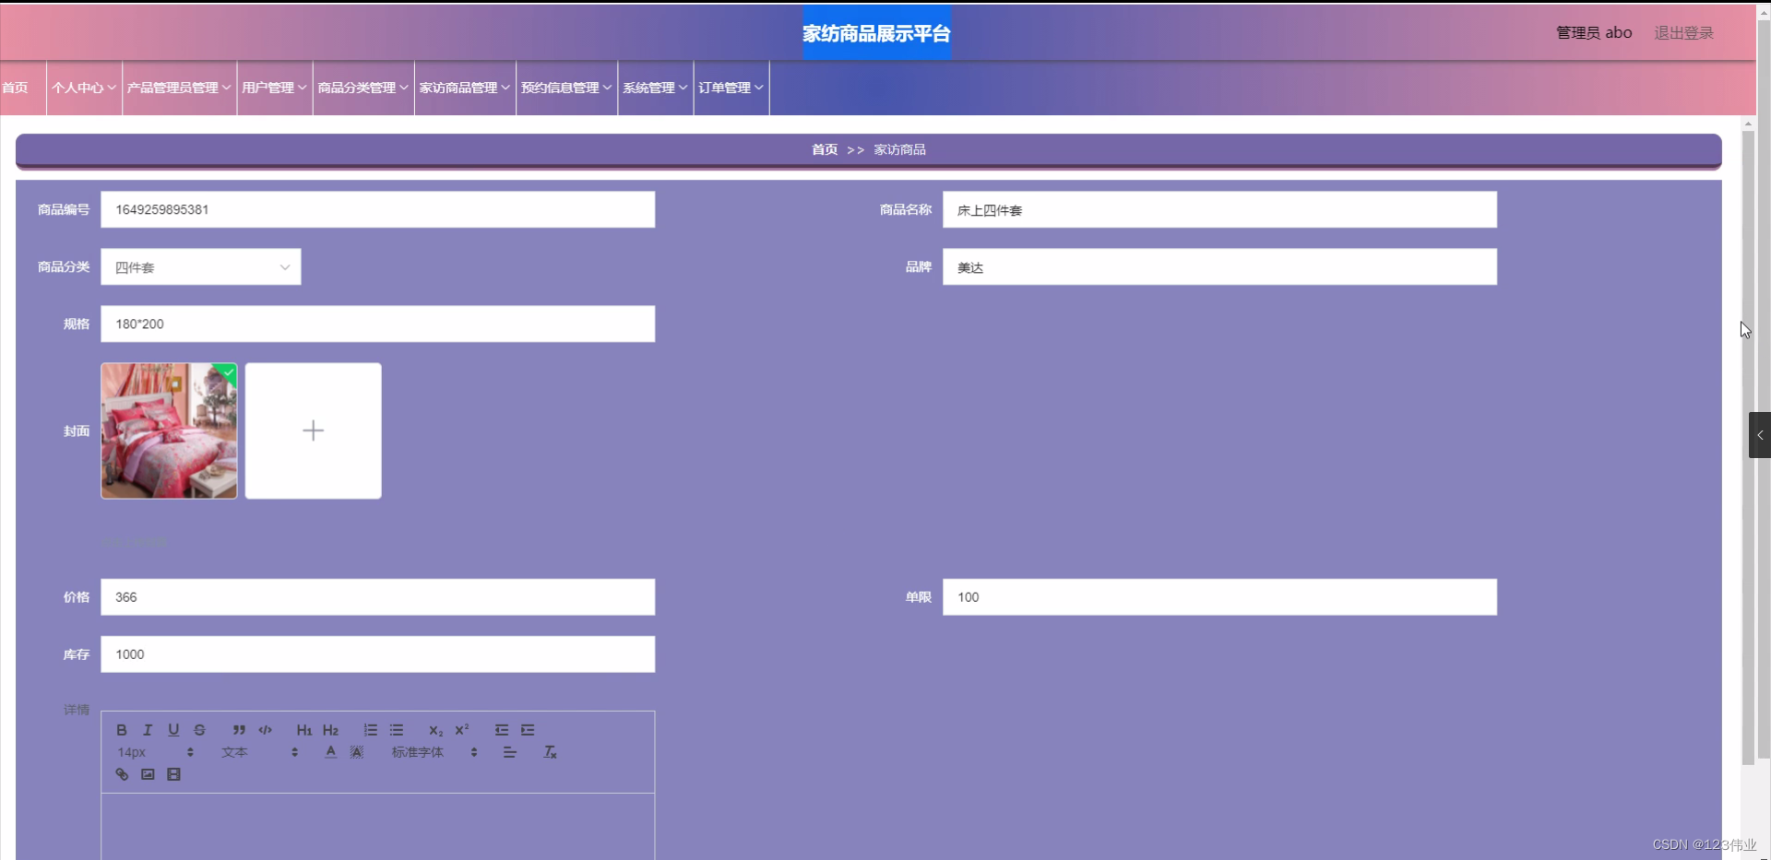This screenshot has height=860, width=1771.
Task: Click the 退出登录 link
Action: (x=1682, y=31)
